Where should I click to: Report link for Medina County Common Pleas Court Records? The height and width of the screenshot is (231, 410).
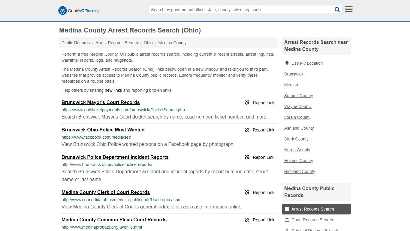[x=260, y=220]
